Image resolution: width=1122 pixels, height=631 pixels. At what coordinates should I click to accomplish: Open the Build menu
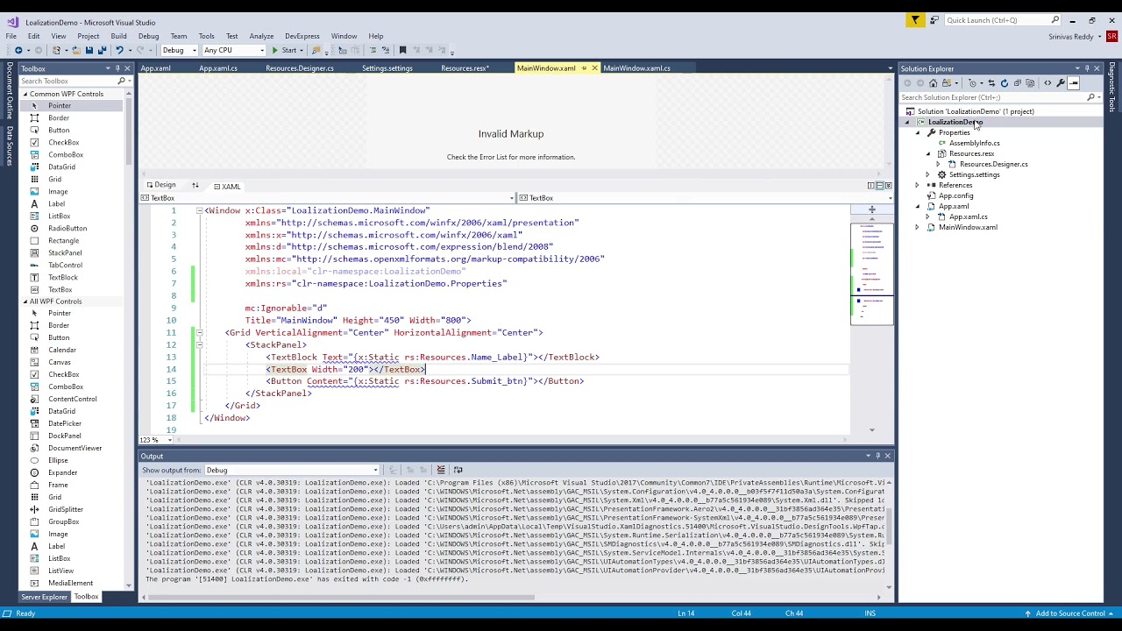118,36
